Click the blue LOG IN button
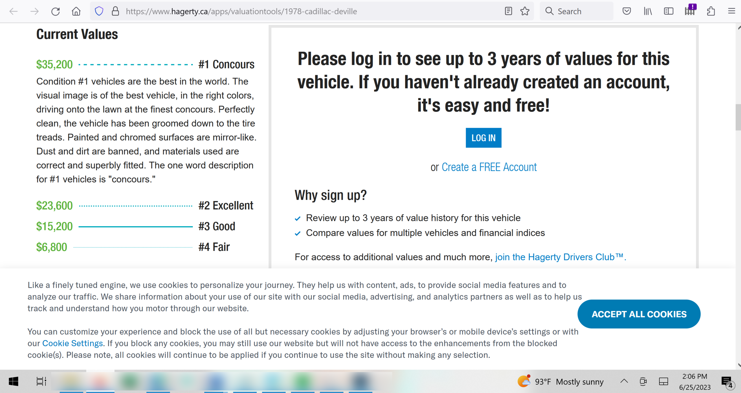The image size is (741, 393). pyautogui.click(x=483, y=138)
